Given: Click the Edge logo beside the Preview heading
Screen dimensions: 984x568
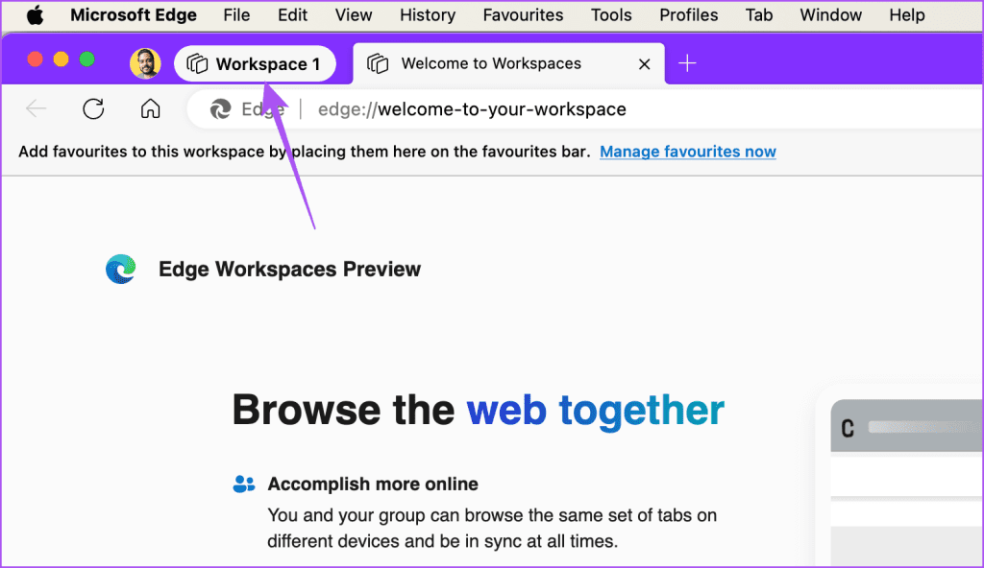Looking at the screenshot, I should coord(120,269).
